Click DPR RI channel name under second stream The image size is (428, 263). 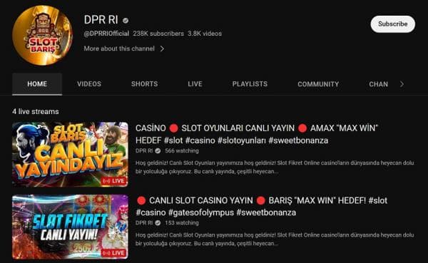pos(144,223)
